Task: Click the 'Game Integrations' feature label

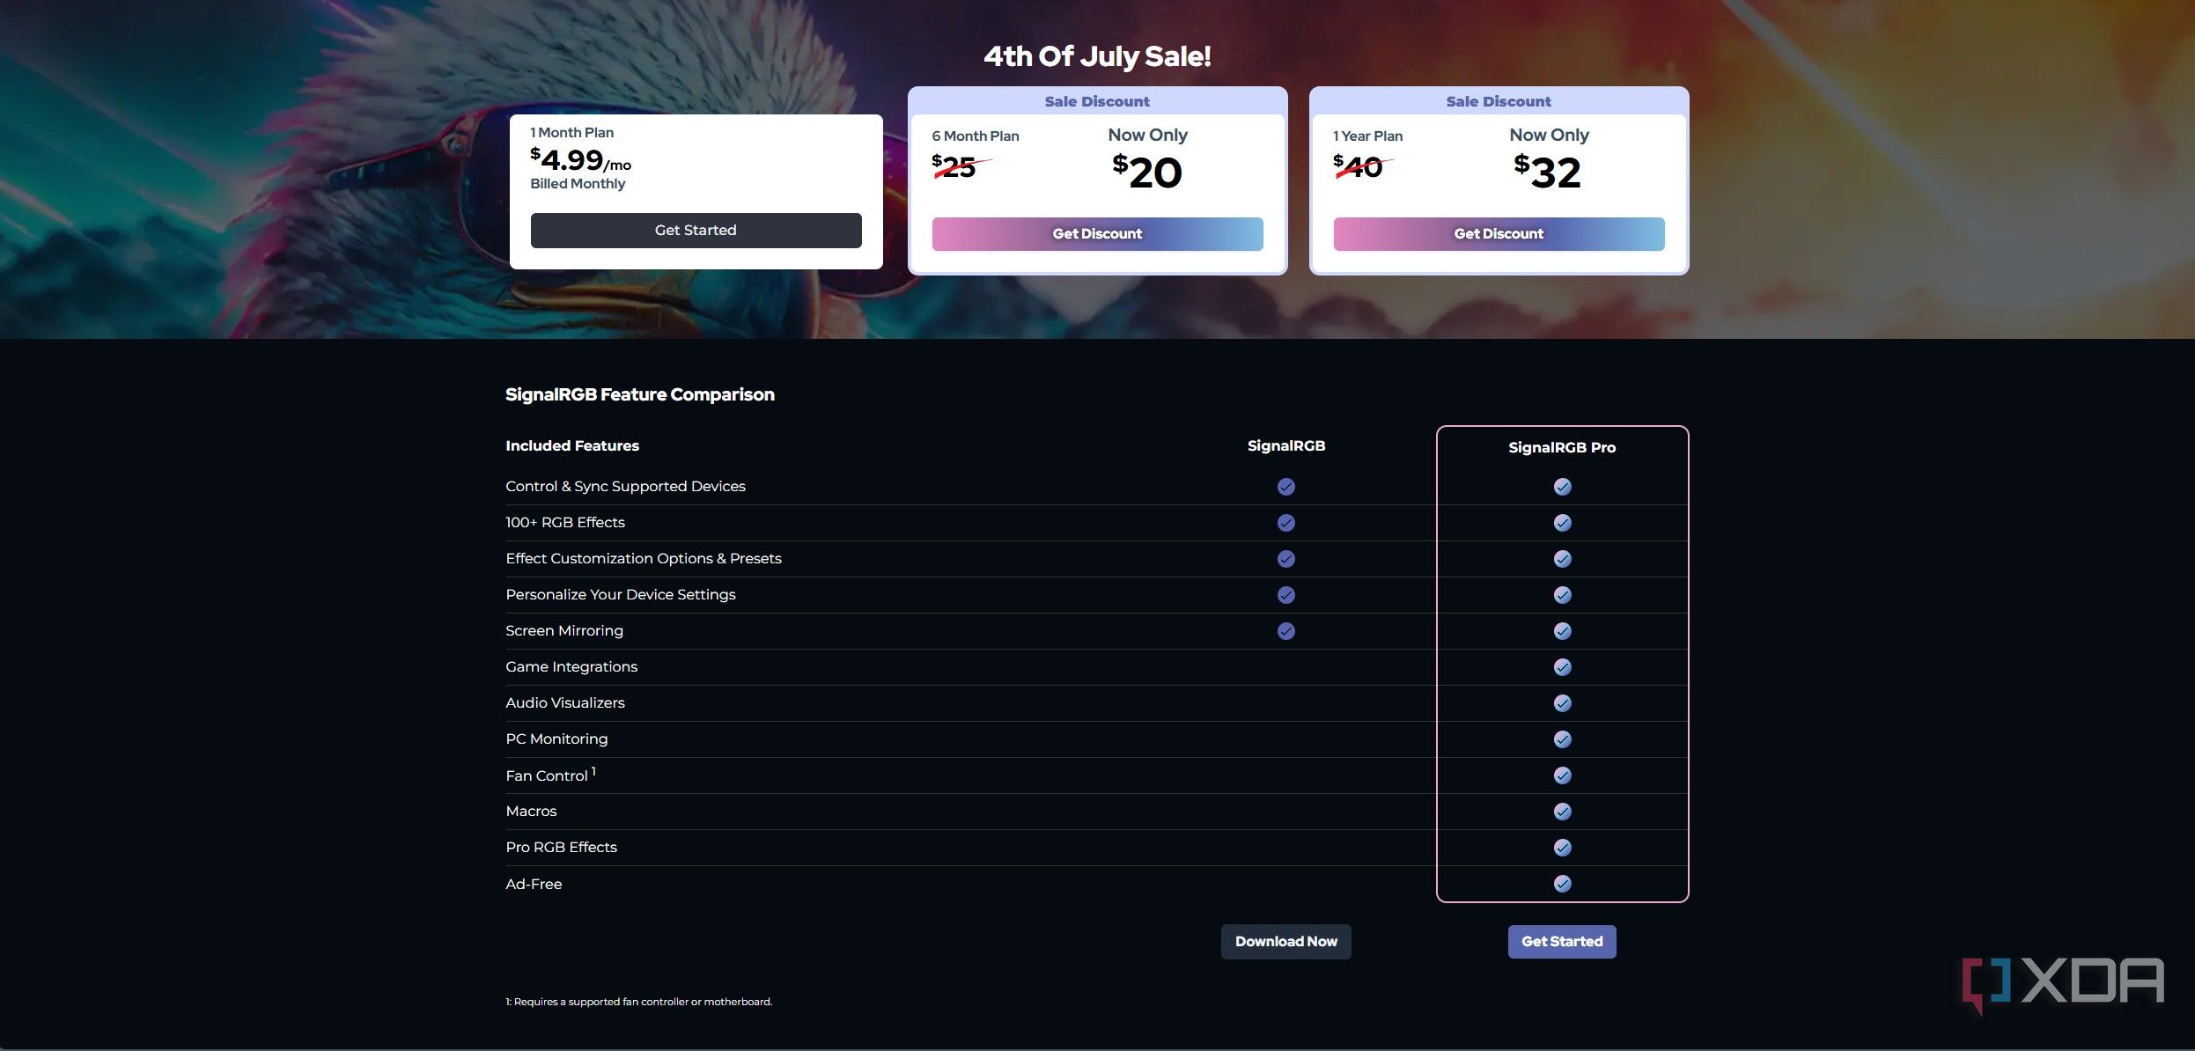Action: [571, 667]
